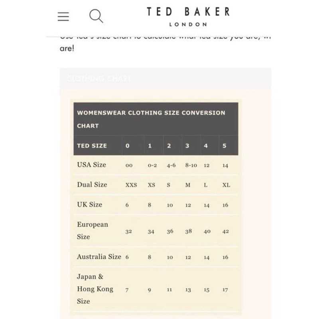Open the hamburger menu icon
Screen dimensions: 319x319
63,16
